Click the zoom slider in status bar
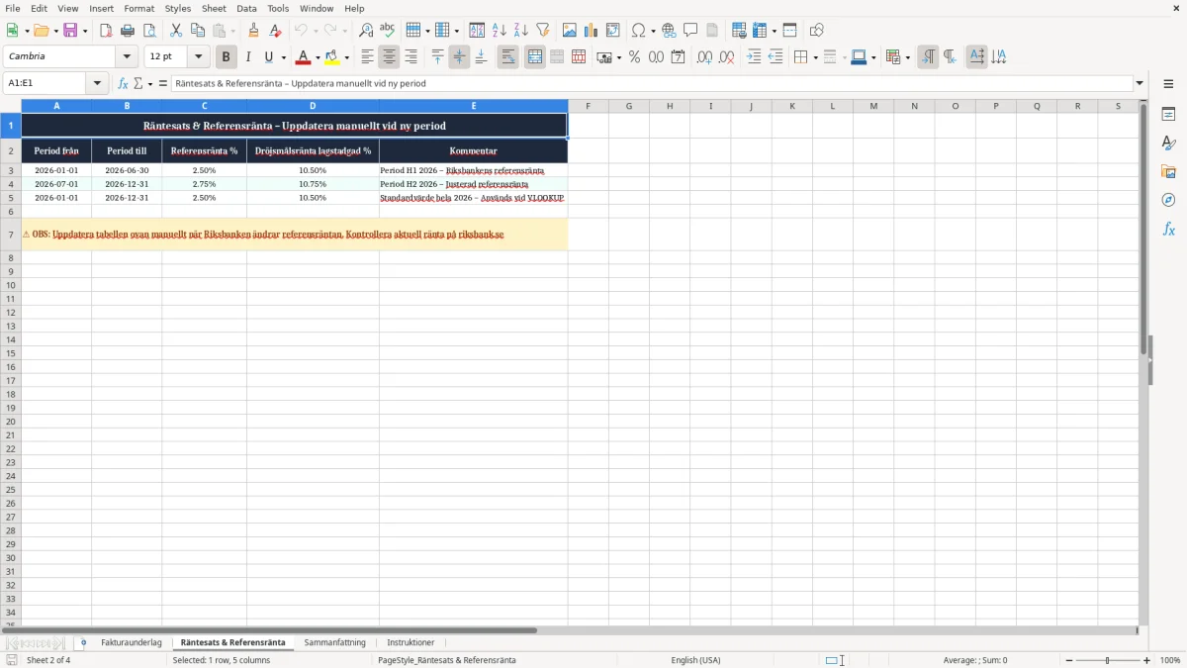 (x=1107, y=660)
